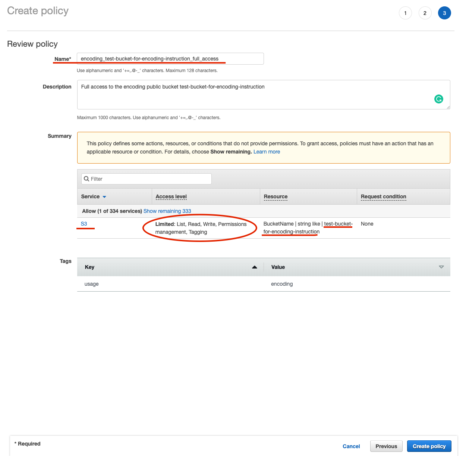Go back with the Previous button
The height and width of the screenshot is (456, 466).
coord(386,446)
